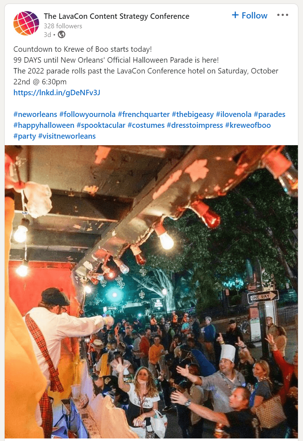Open the #followyournola hashtag
The image size is (303, 441).
coord(87,114)
